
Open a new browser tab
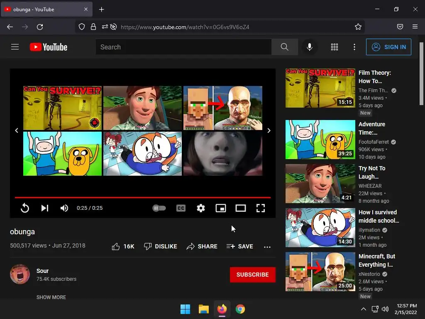pyautogui.click(x=101, y=10)
